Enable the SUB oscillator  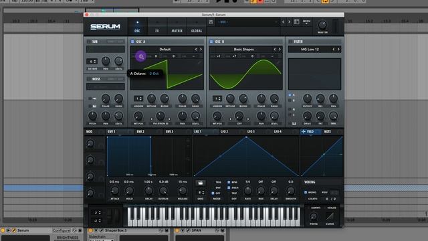point(89,42)
